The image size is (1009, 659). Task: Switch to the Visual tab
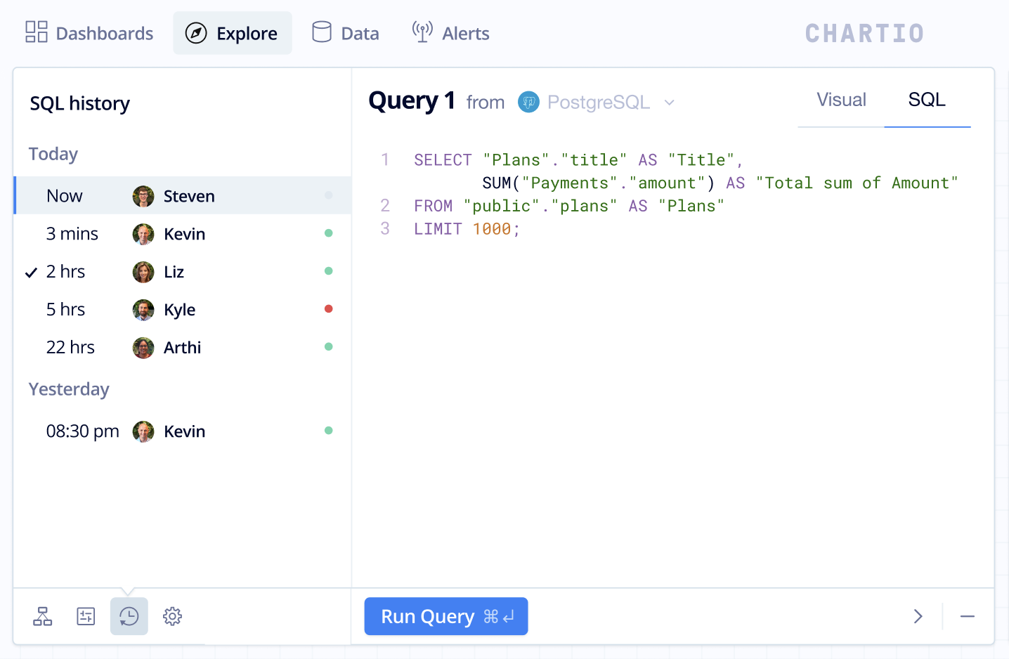tap(841, 100)
